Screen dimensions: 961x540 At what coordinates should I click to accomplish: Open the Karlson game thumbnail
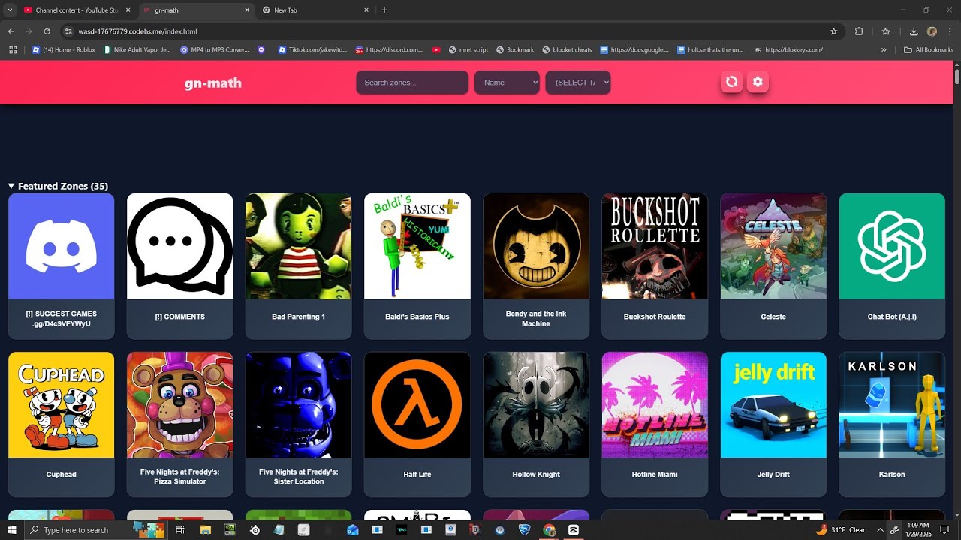[892, 404]
